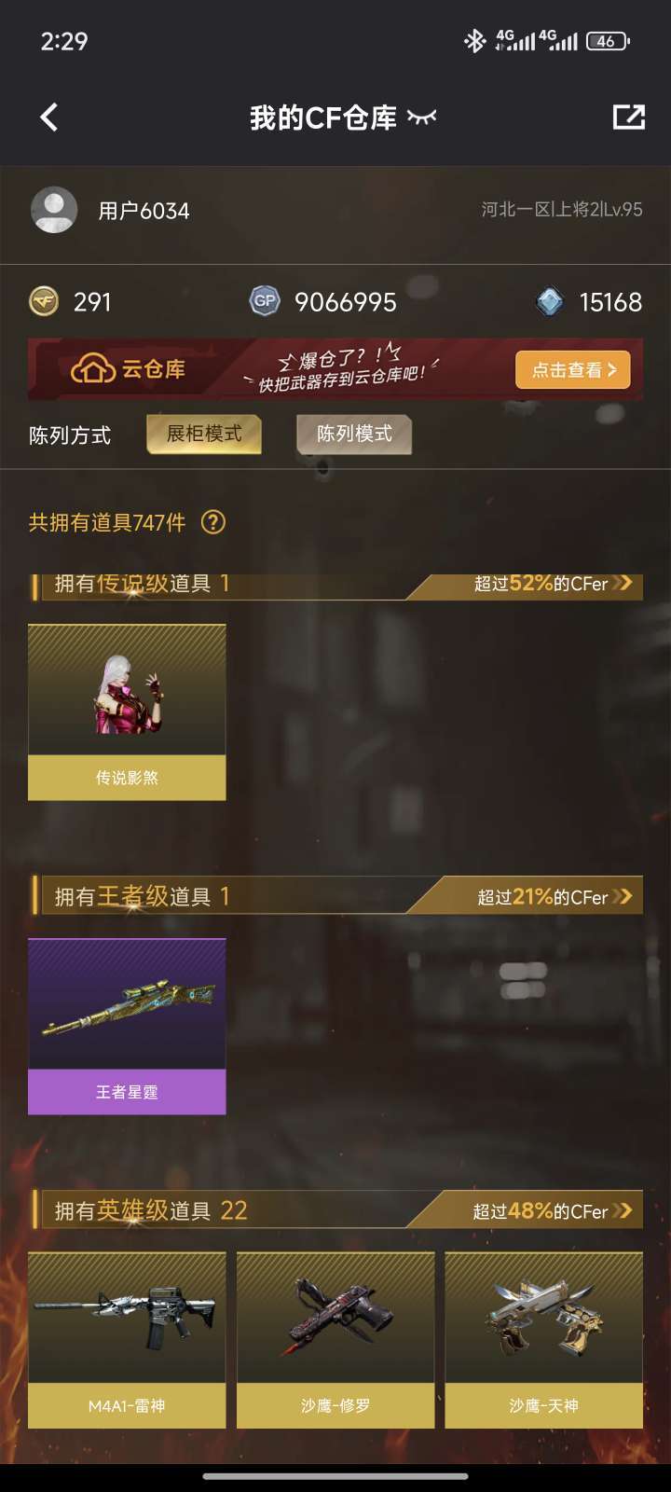Screen dimensions: 671x1492
Task: Switch to 陈列模式 display mode
Action: pos(354,434)
